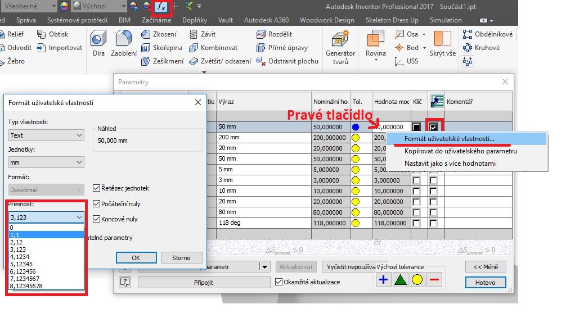Click the Hotovo button

coord(486,283)
